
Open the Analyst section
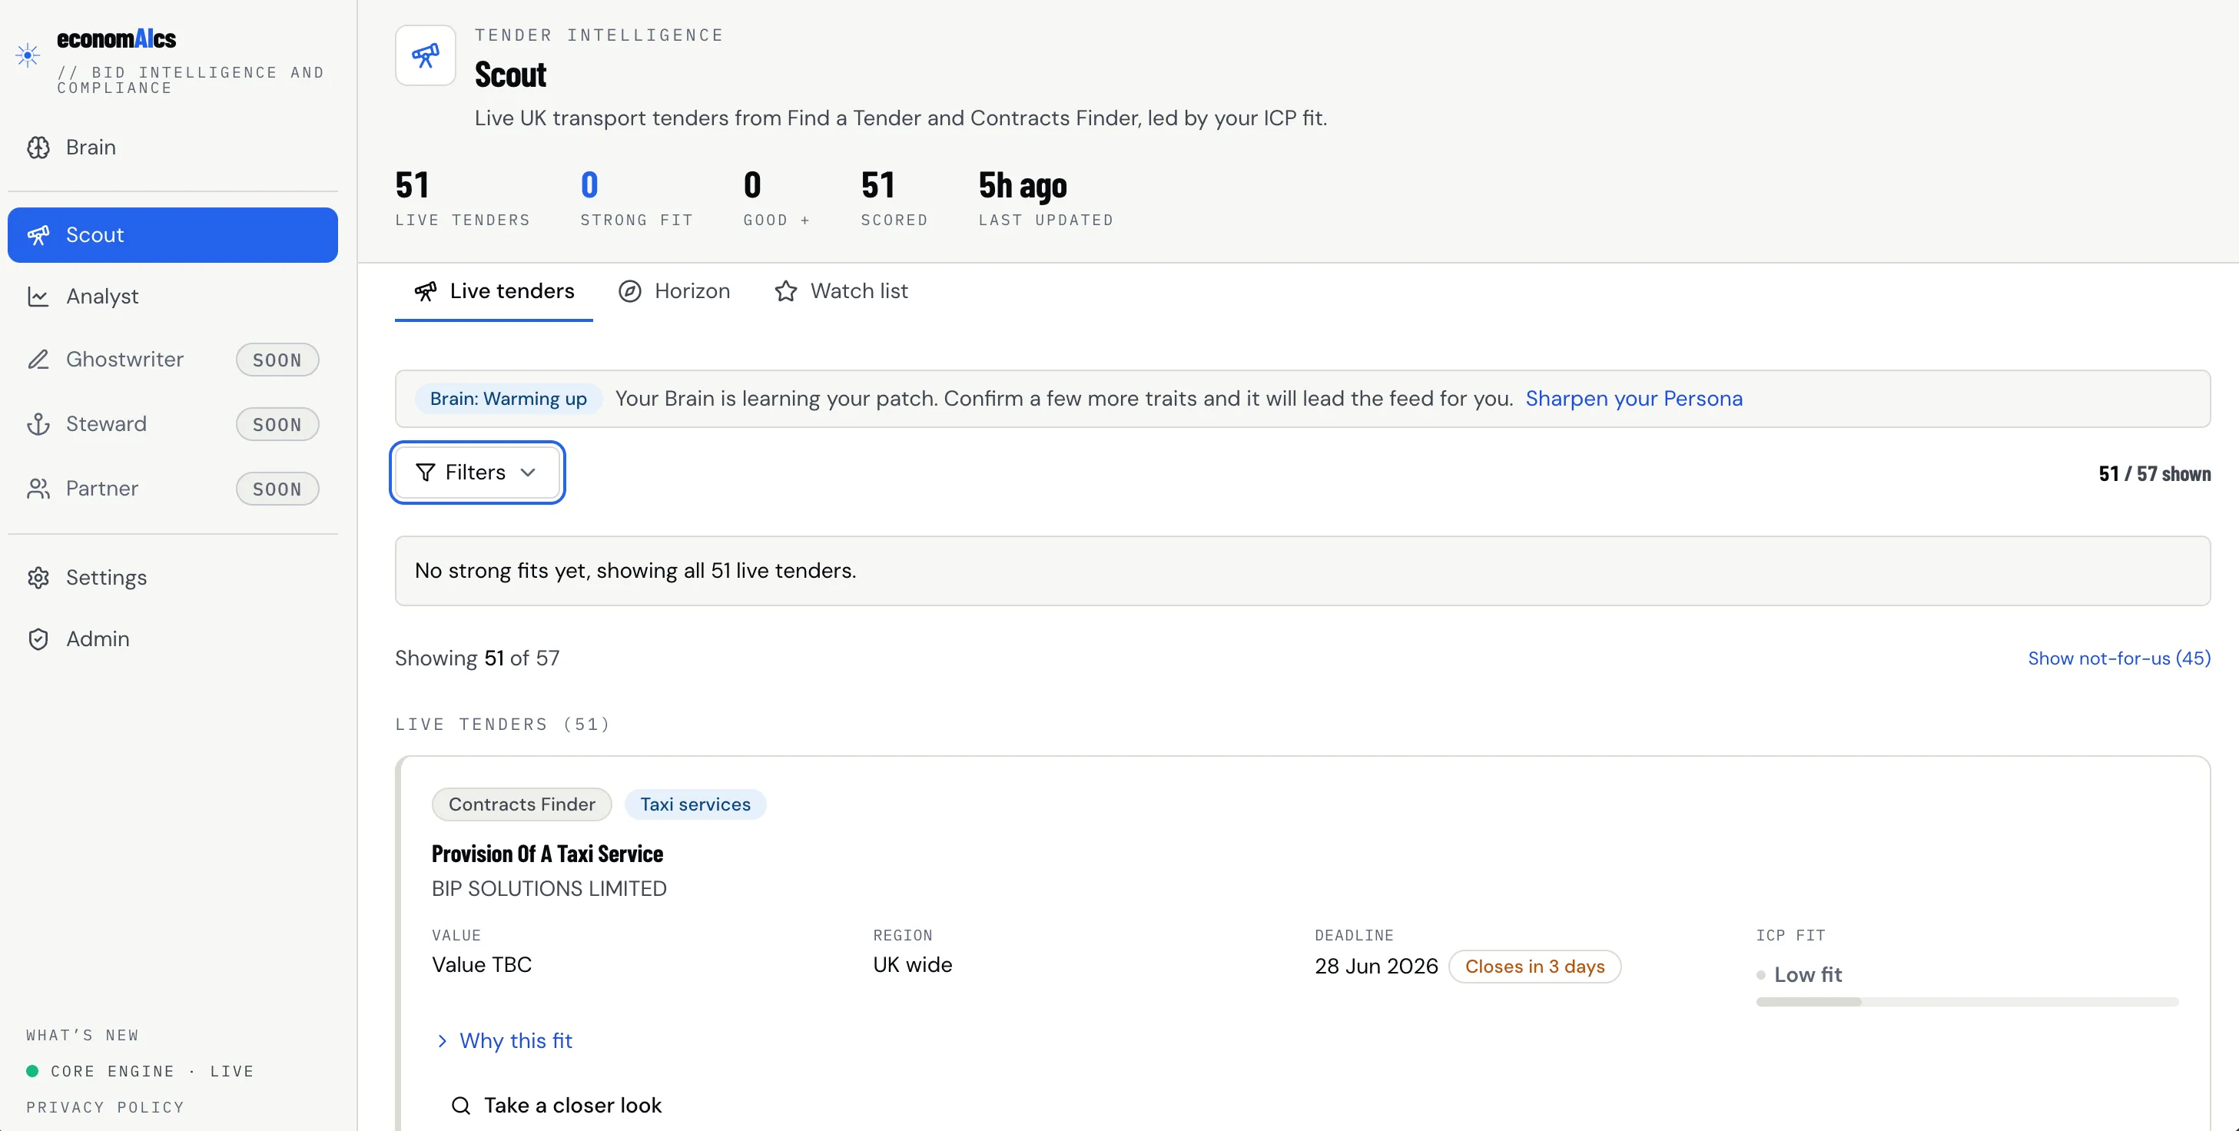click(173, 297)
